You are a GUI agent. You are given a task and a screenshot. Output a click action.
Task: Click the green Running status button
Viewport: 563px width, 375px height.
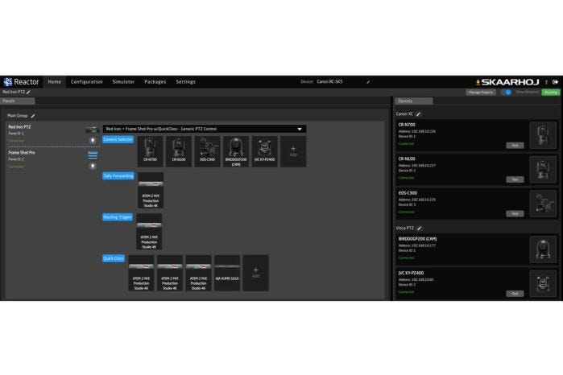pos(550,93)
